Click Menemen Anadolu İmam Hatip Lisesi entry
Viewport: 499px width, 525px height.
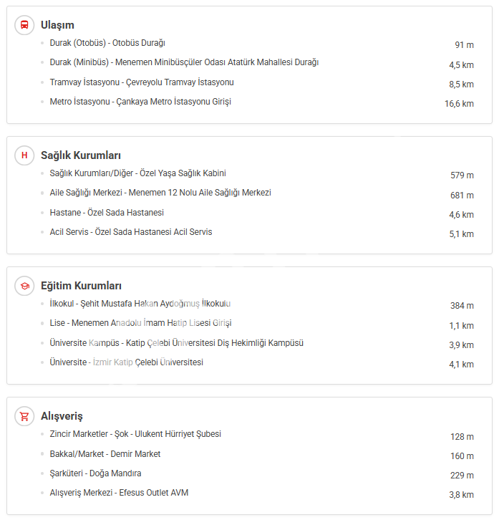pyautogui.click(x=140, y=323)
